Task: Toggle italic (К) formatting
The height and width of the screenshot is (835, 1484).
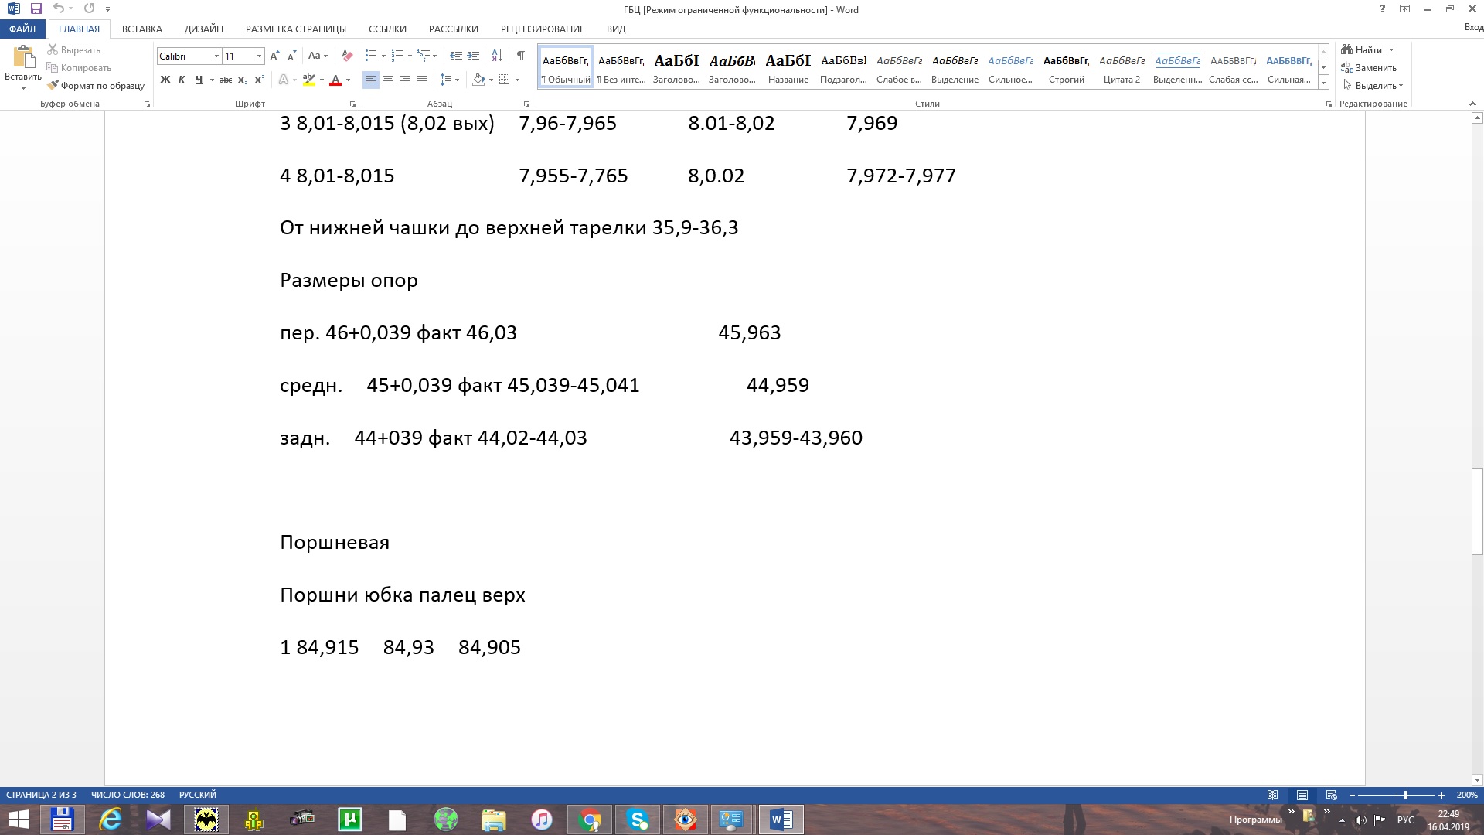Action: 182,80
